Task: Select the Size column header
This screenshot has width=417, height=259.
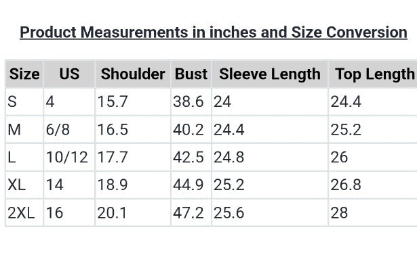Action: [x=24, y=74]
